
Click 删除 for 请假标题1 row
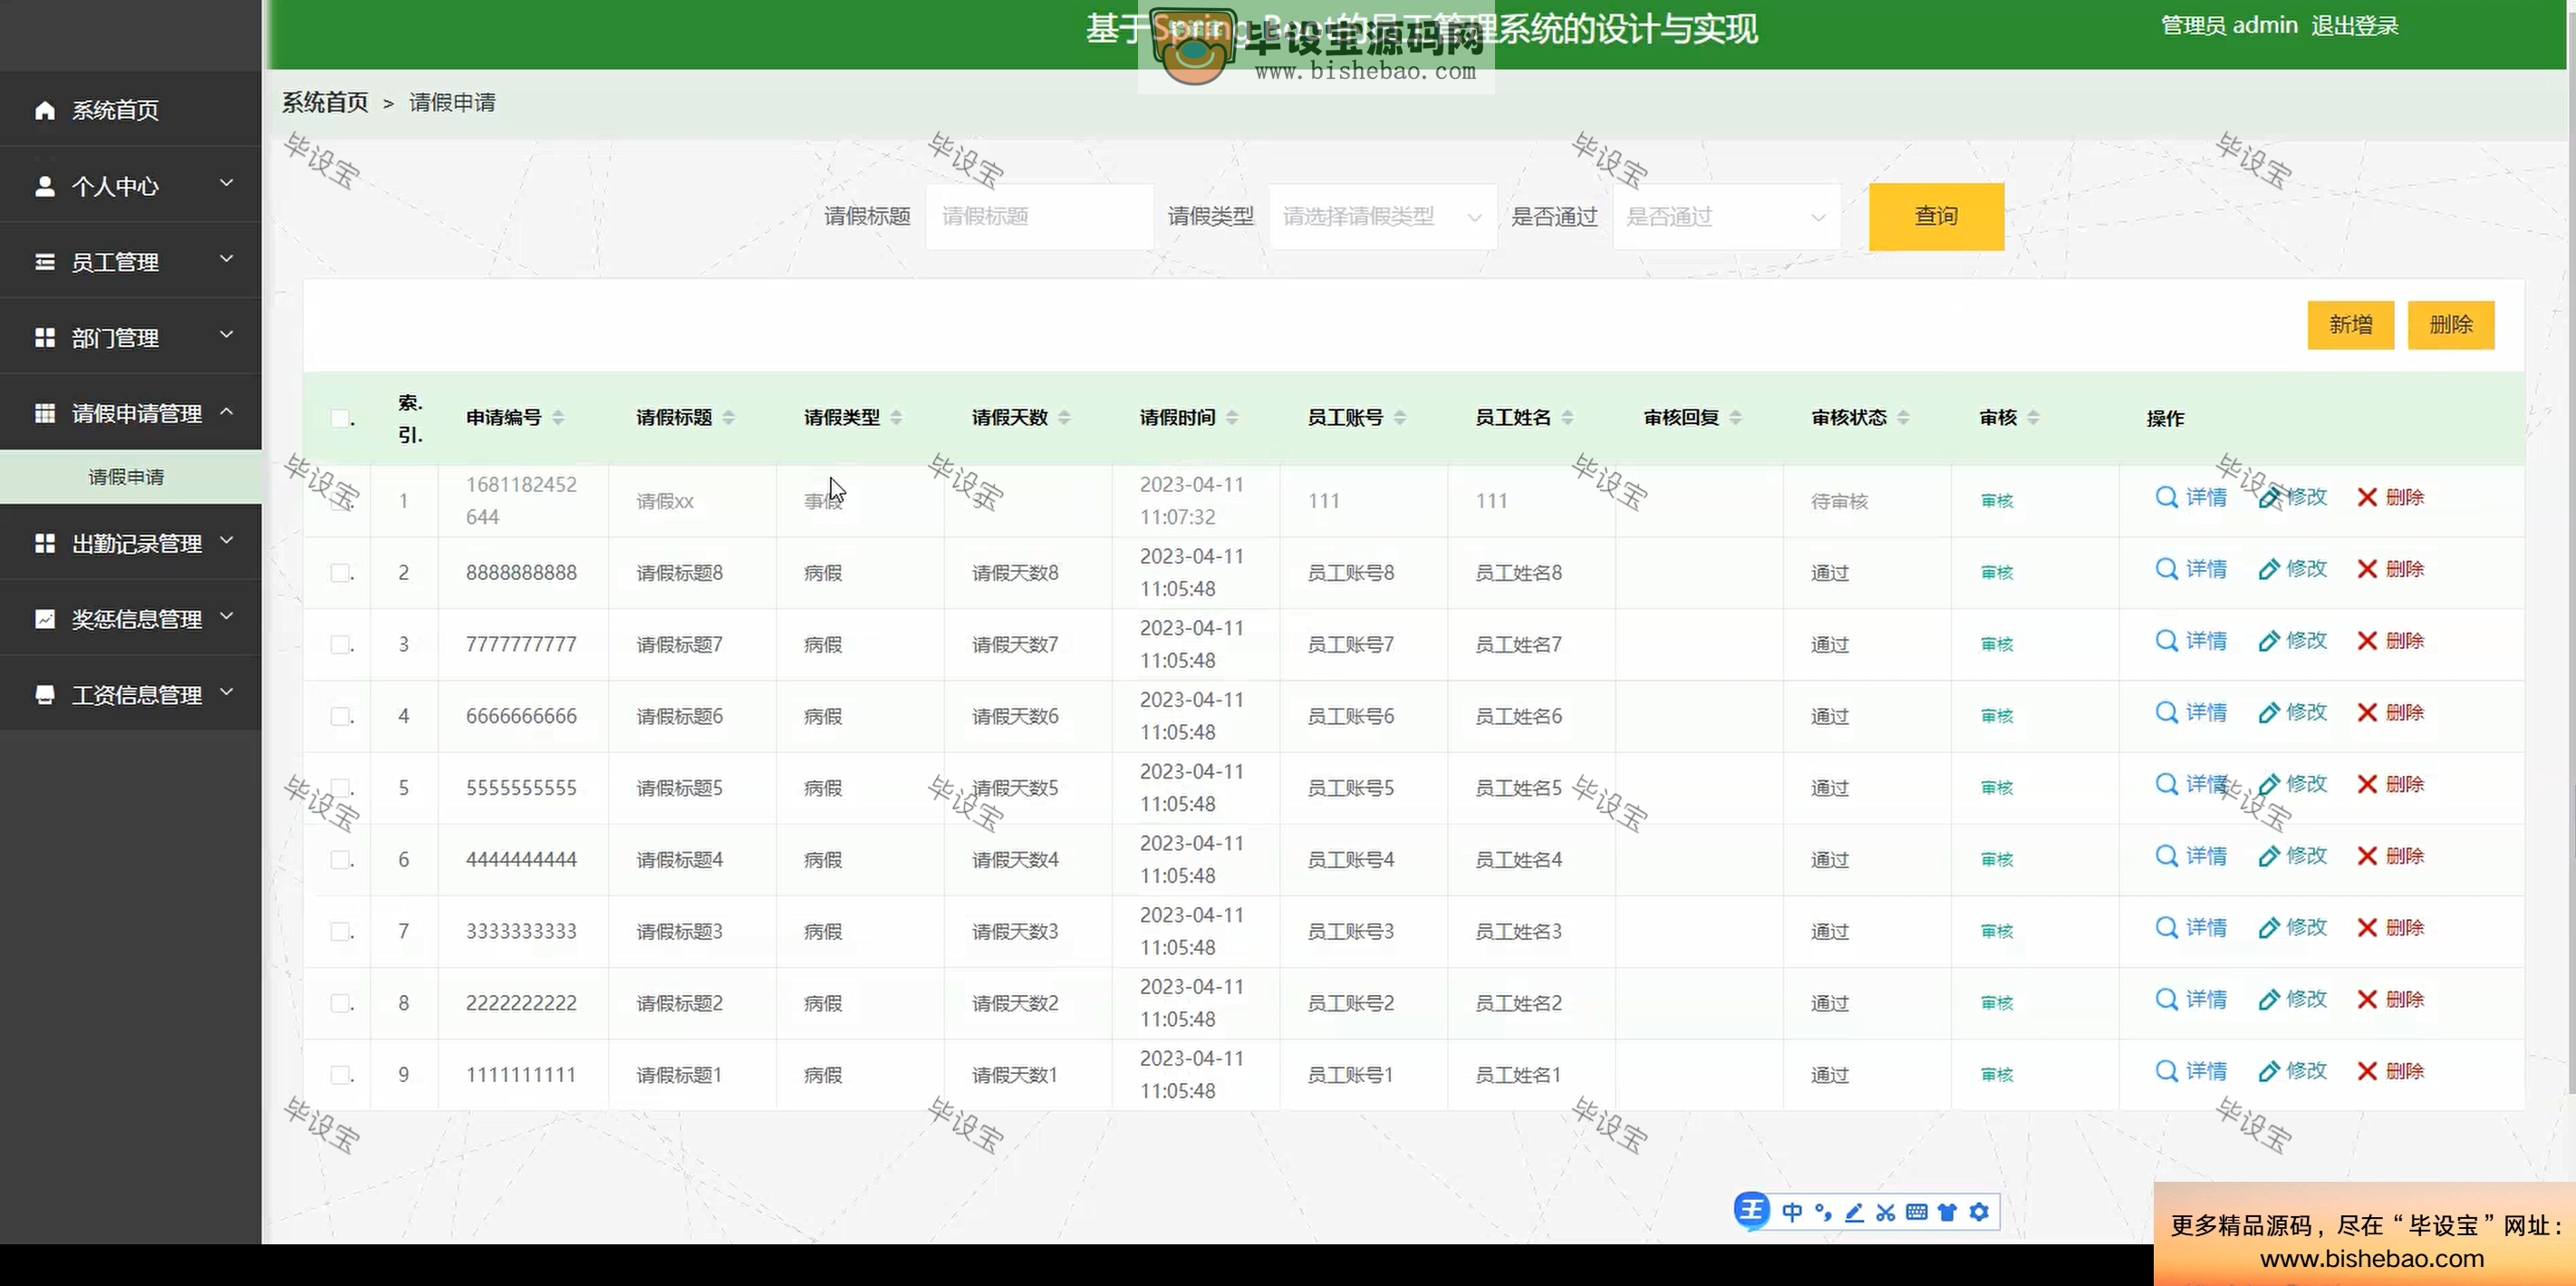[2390, 1071]
